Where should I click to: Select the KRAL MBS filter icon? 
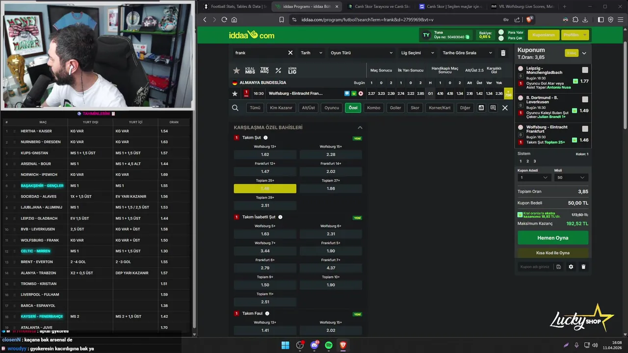250,71
